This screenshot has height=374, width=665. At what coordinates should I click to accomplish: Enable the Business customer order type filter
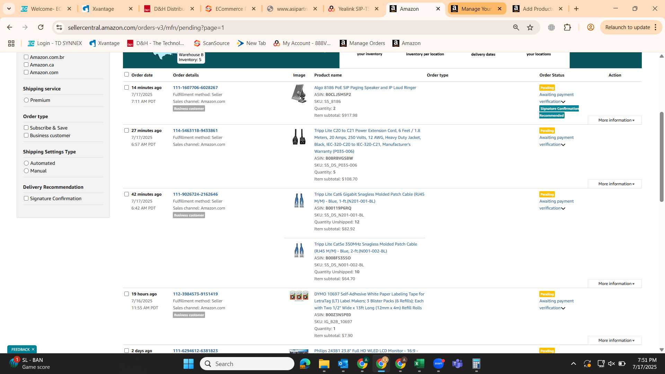pyautogui.click(x=26, y=135)
